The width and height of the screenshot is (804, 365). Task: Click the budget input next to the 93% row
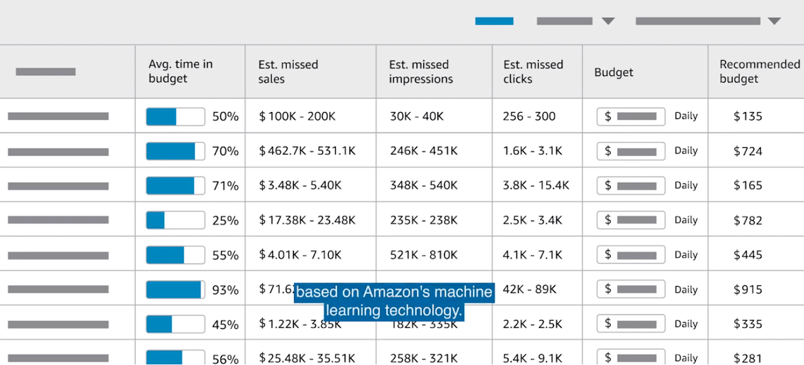[x=631, y=289]
